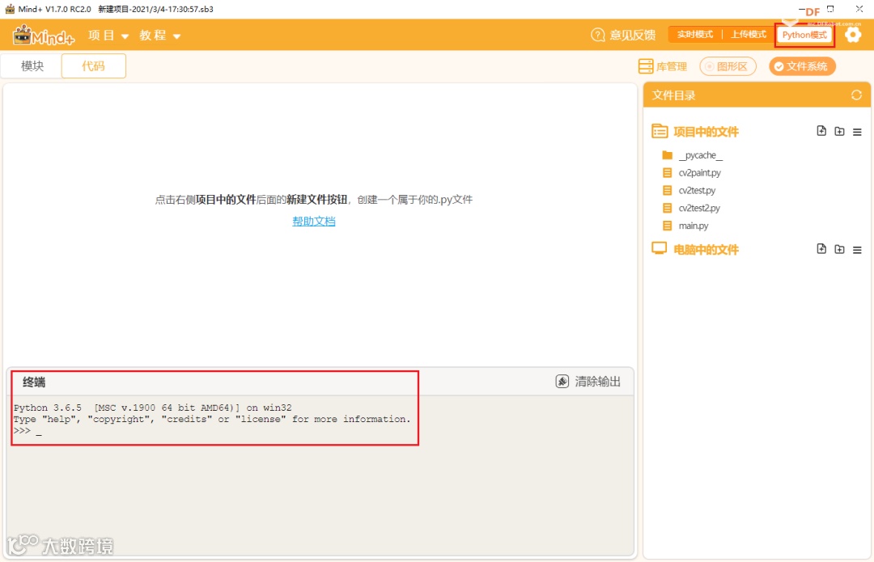
Task: Expand the 教程 dropdown arrow
Action: click(x=176, y=36)
